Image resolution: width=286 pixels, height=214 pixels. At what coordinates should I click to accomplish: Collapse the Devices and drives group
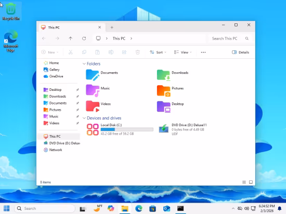coord(84,118)
